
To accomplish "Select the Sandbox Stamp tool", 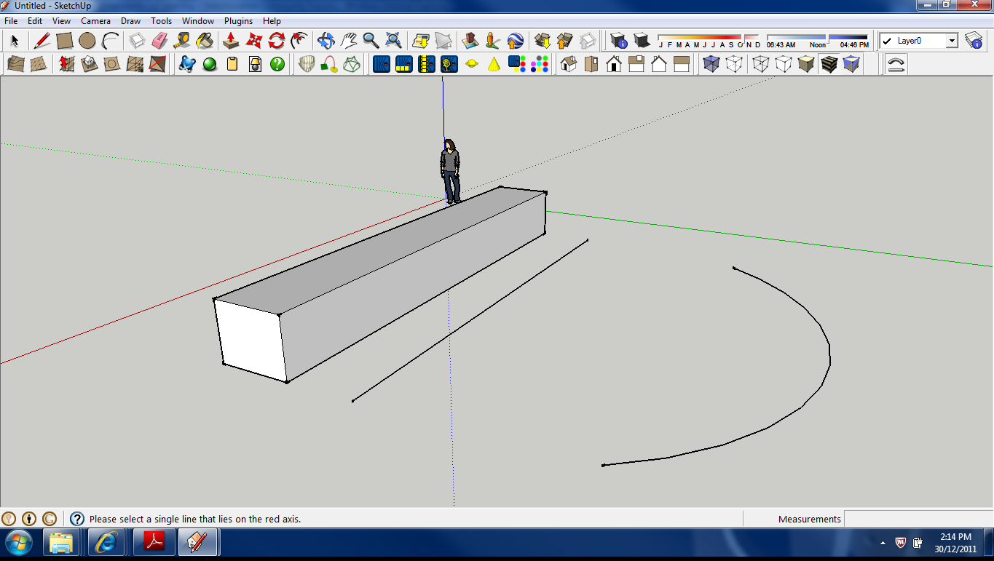I will pyautogui.click(x=89, y=64).
